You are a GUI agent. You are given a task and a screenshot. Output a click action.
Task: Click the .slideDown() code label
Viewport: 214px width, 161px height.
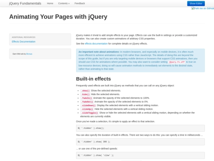(88, 105)
